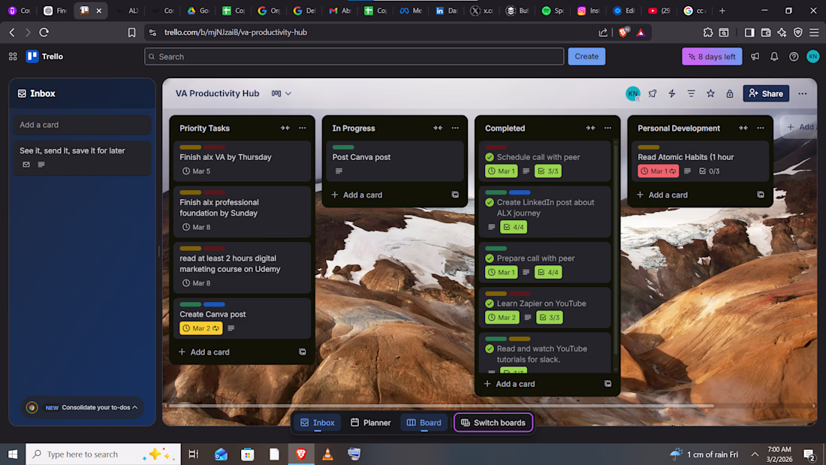Open Windows Start menu
Image resolution: width=826 pixels, height=465 pixels.
[13, 454]
